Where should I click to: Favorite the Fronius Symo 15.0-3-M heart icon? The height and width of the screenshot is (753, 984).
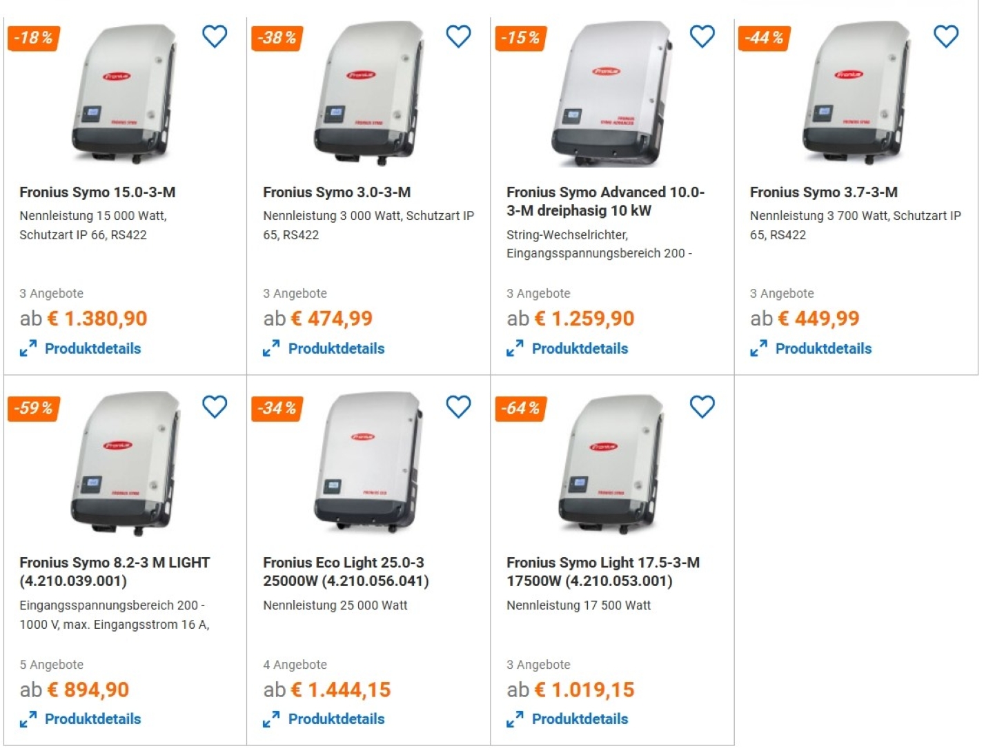[215, 36]
